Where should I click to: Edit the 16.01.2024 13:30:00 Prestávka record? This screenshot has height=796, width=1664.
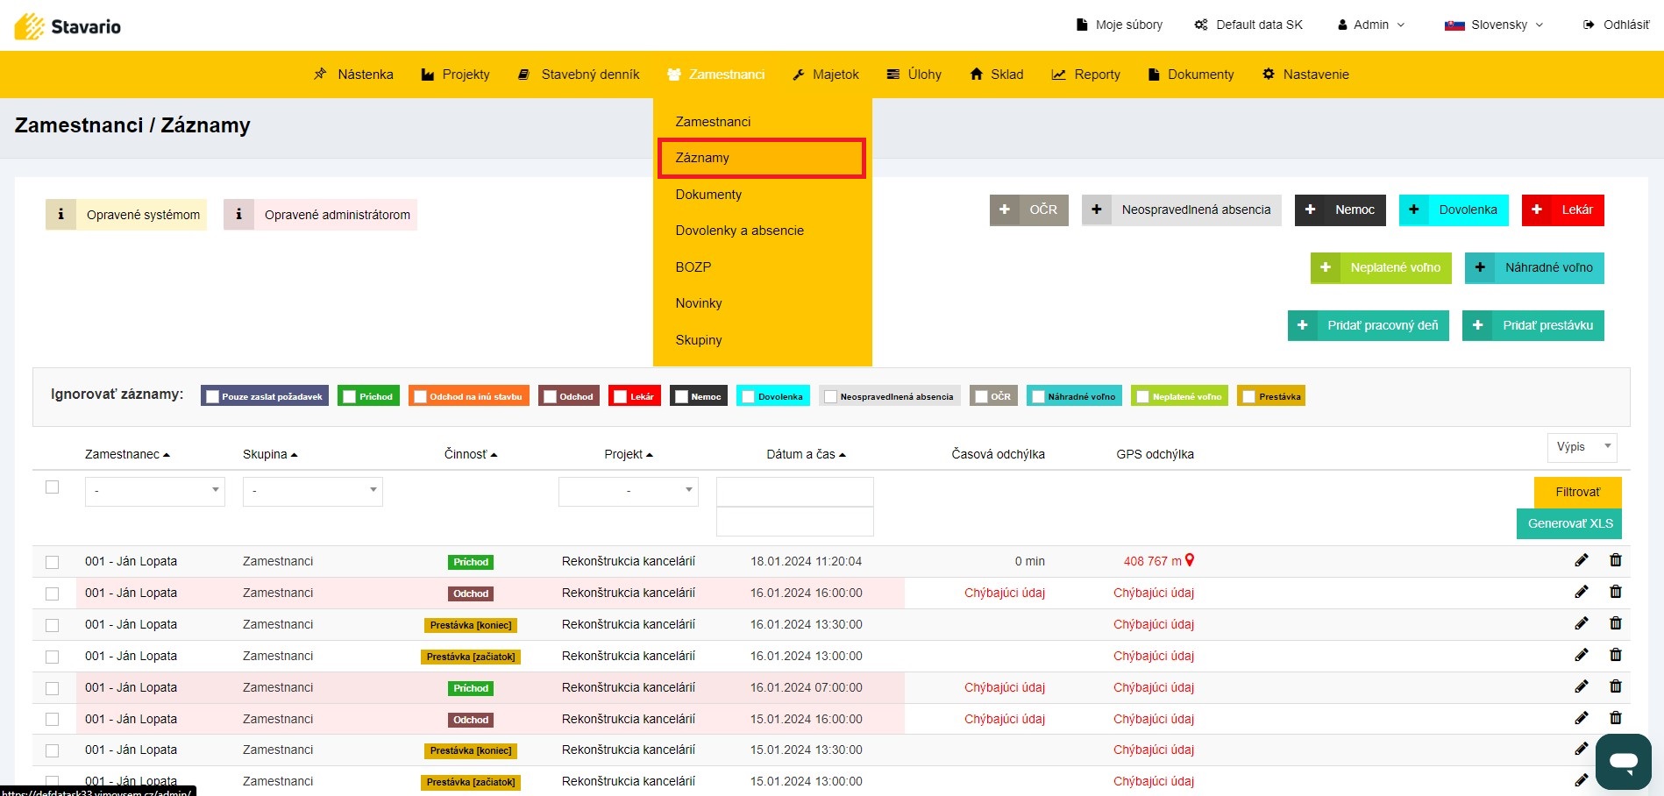[1582, 623]
